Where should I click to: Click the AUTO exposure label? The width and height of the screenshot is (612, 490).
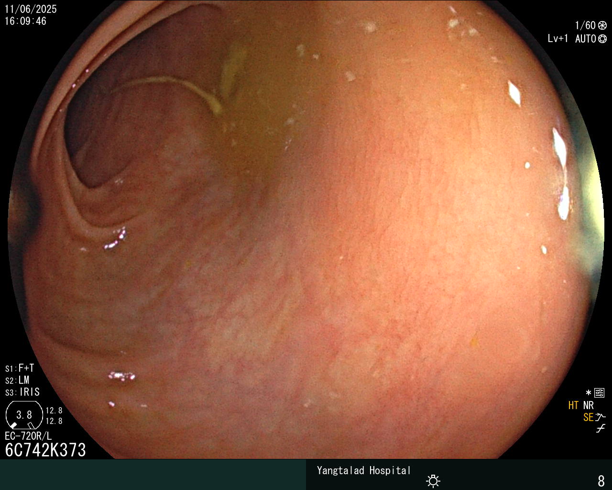(586, 39)
